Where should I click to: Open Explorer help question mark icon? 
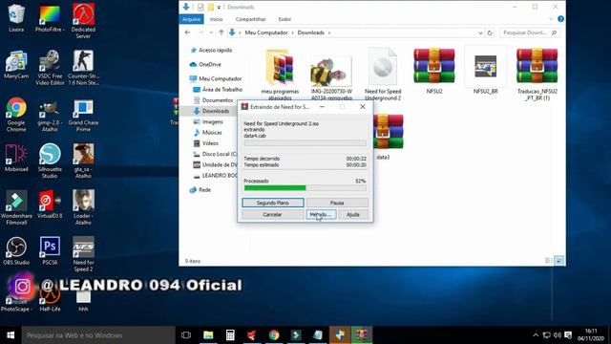click(560, 19)
